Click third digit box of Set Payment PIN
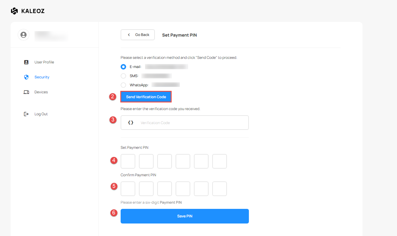 pyautogui.click(x=165, y=161)
